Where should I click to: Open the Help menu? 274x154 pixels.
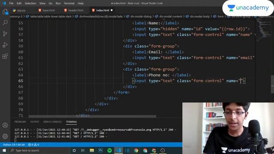[x=80, y=3]
